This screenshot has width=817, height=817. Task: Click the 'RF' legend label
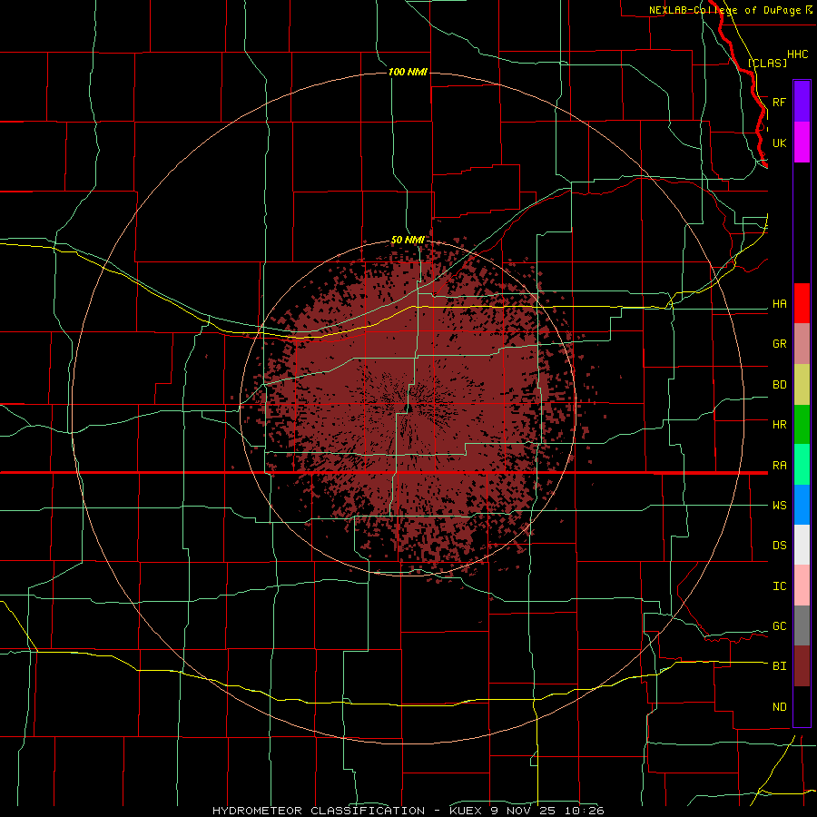[779, 102]
